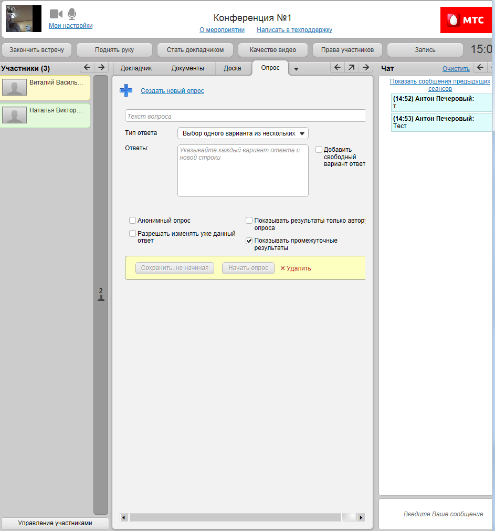
Task: Mute the microphone using the mic icon
Action: (x=72, y=14)
